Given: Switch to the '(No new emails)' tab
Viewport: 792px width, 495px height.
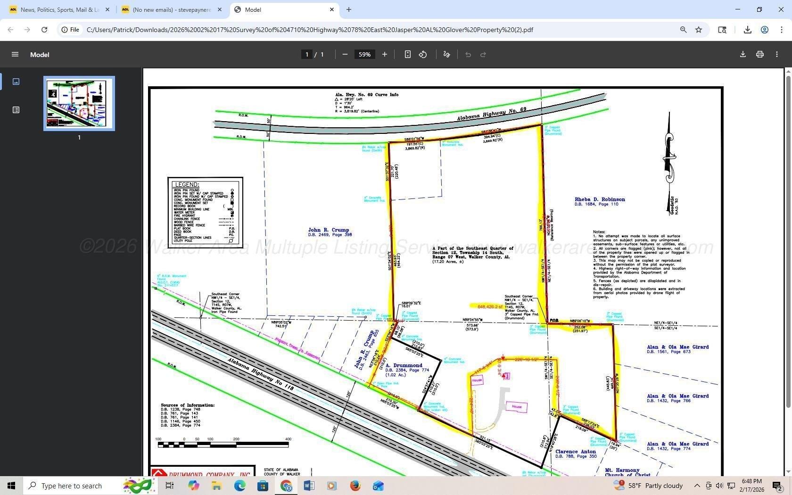Looking at the screenshot, I should [167, 9].
